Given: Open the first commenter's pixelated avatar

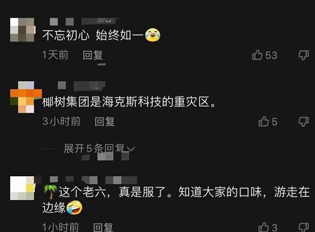Looking at the screenshot, I should (x=22, y=30).
